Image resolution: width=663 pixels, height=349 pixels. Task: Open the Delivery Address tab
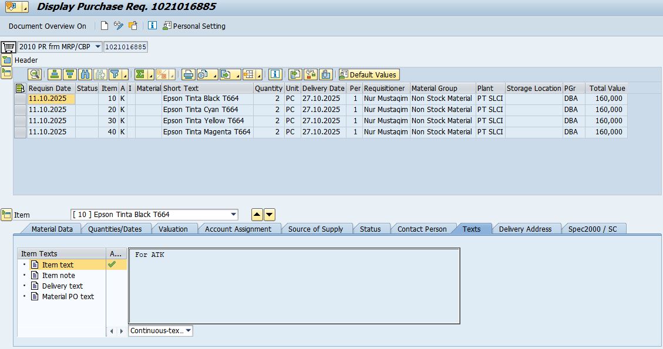(525, 229)
